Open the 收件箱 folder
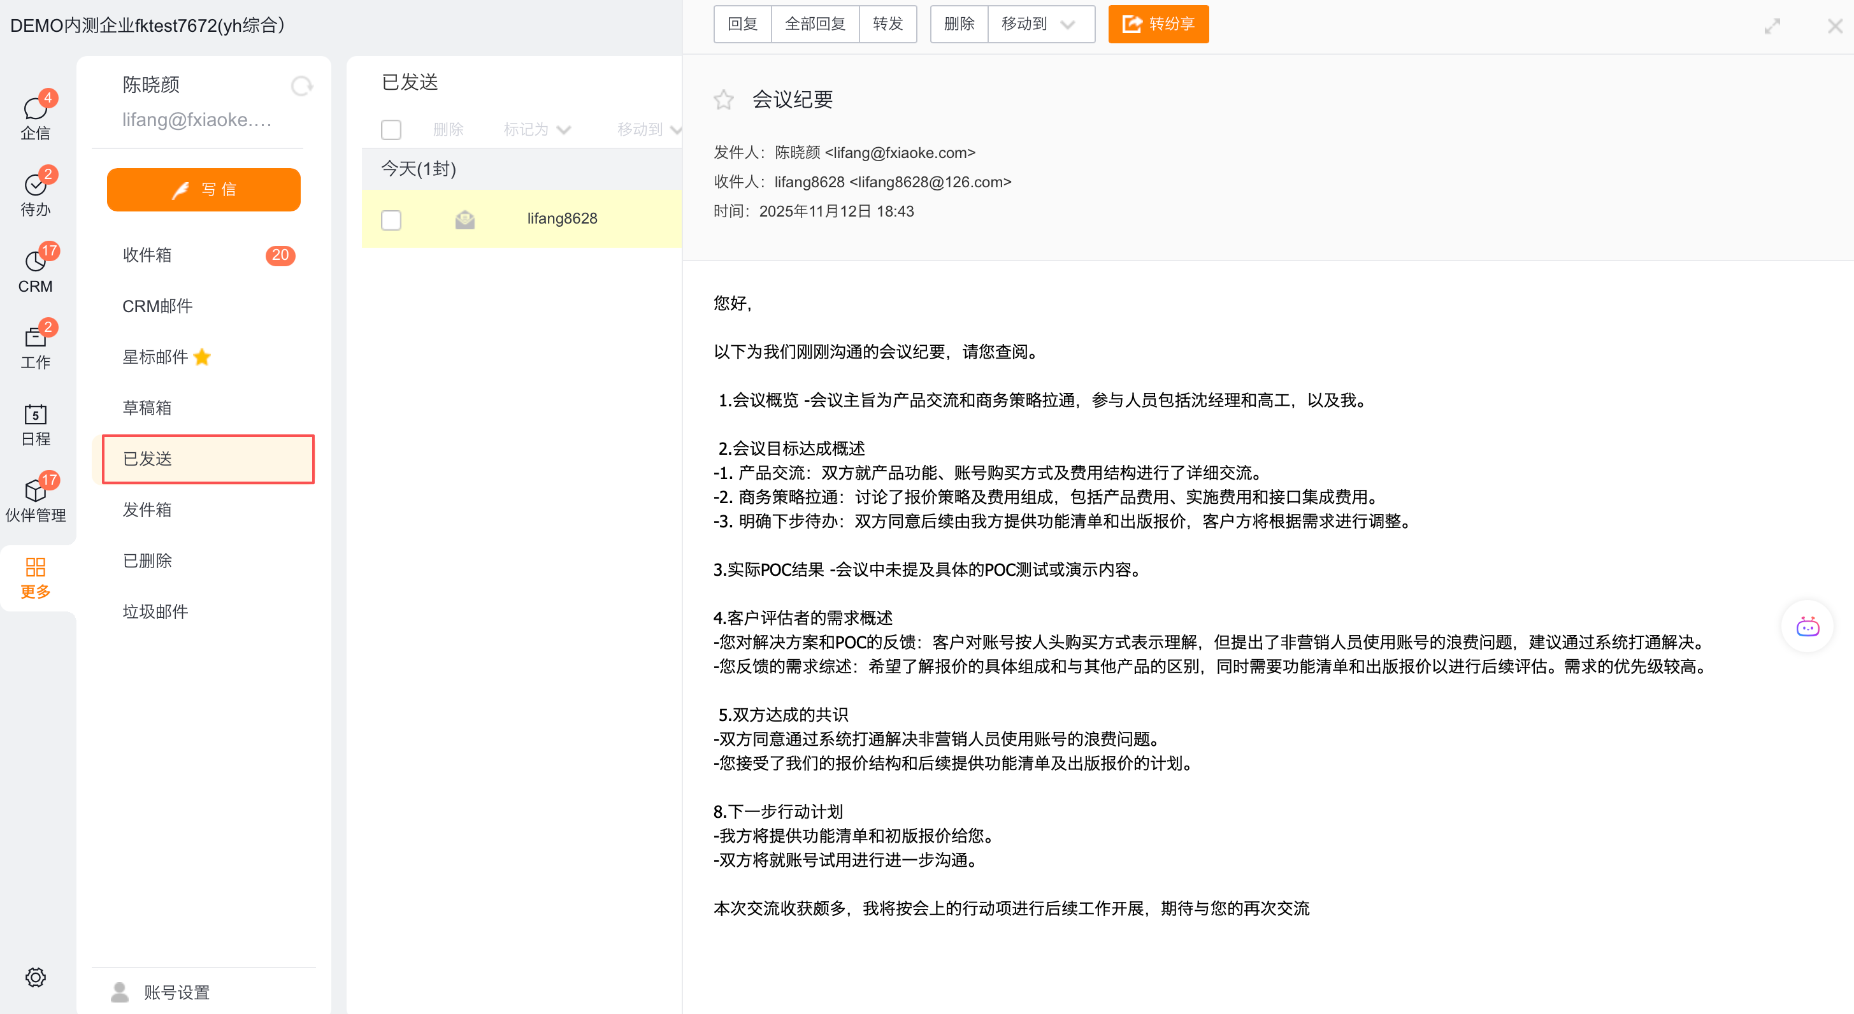 (x=147, y=255)
